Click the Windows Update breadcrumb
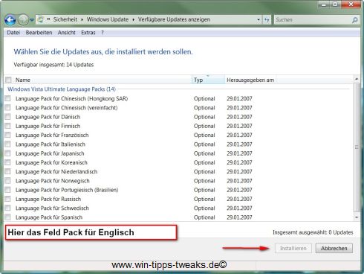 coord(108,19)
